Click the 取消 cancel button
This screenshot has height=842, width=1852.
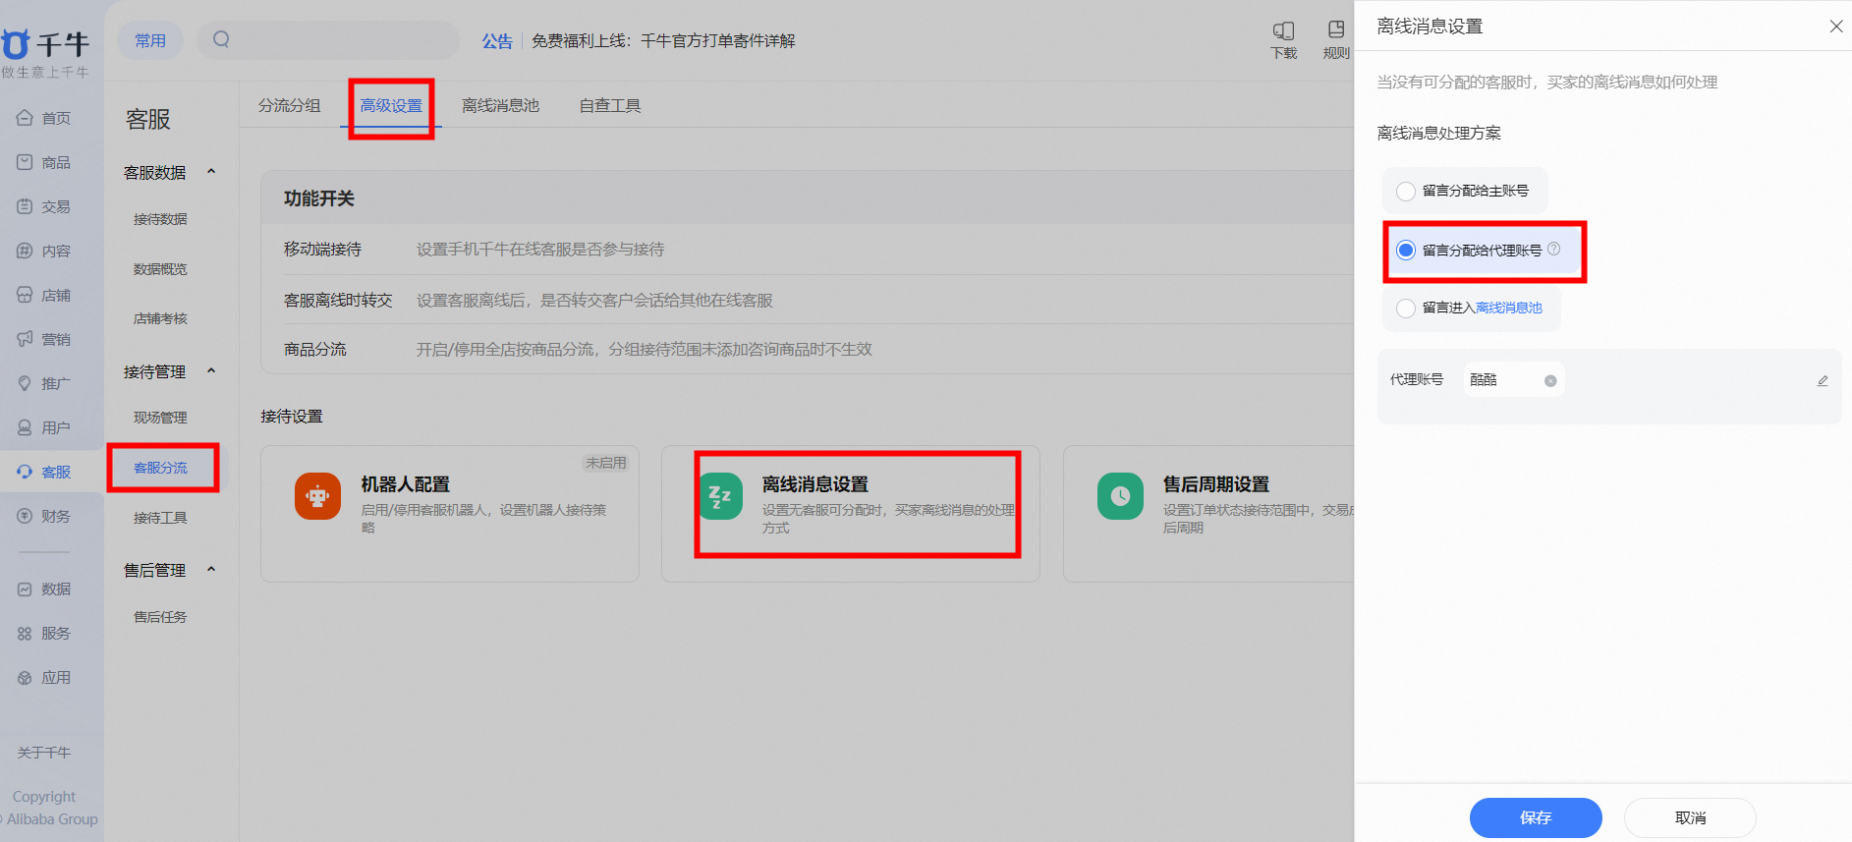click(1690, 817)
